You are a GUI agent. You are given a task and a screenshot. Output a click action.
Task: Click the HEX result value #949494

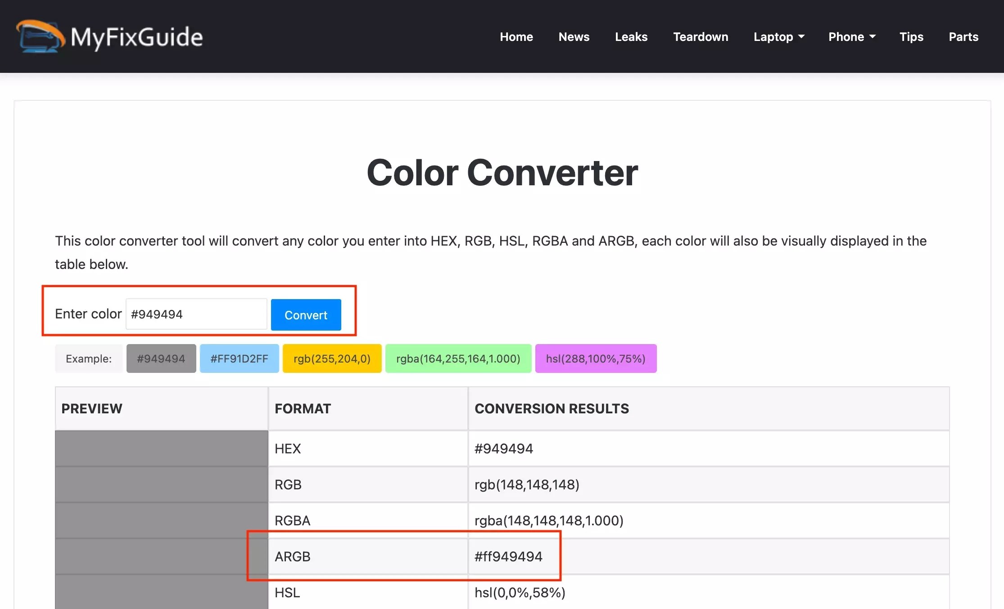tap(503, 448)
